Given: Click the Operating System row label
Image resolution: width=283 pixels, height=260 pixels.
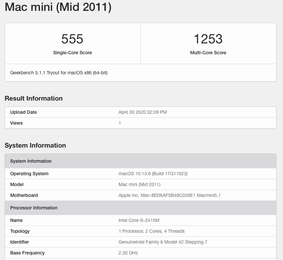Looking at the screenshot, I should tap(29, 174).
